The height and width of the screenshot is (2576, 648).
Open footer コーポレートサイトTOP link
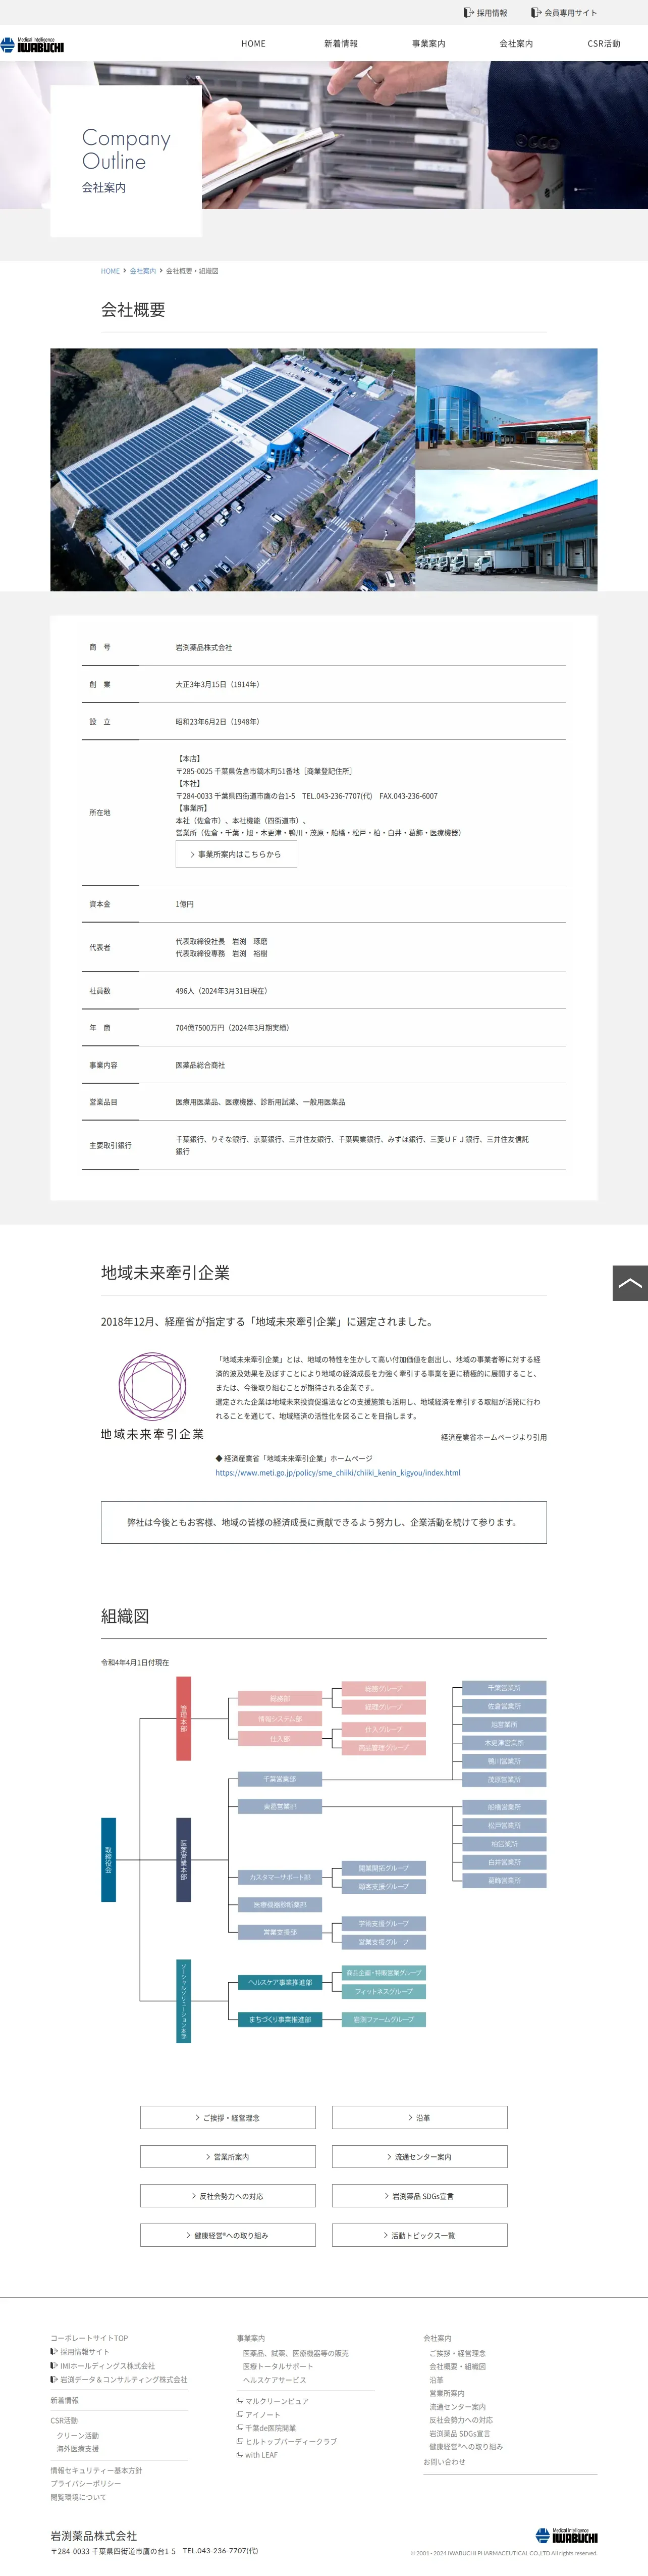pyautogui.click(x=89, y=2338)
